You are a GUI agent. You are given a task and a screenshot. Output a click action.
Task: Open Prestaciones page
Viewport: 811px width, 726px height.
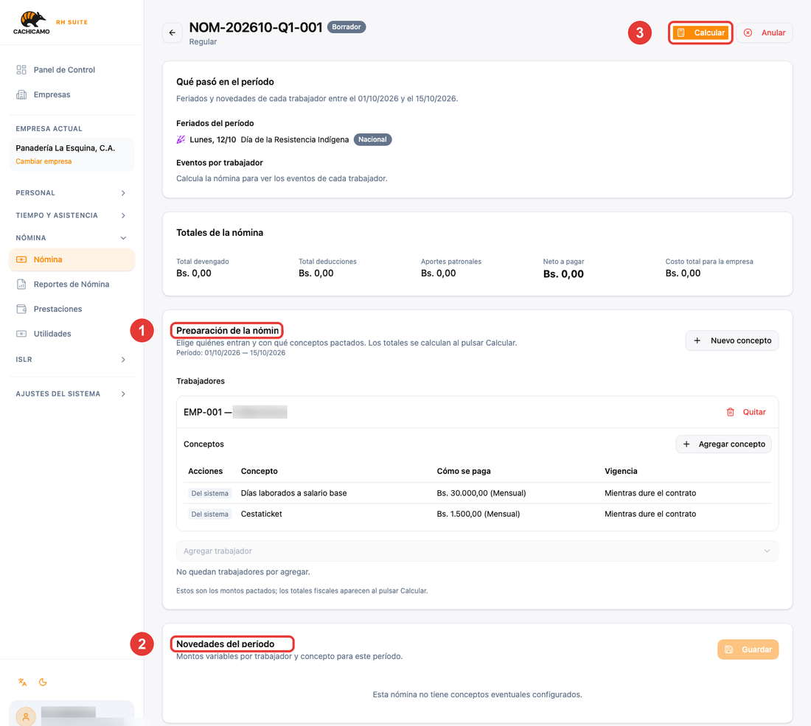72,310
